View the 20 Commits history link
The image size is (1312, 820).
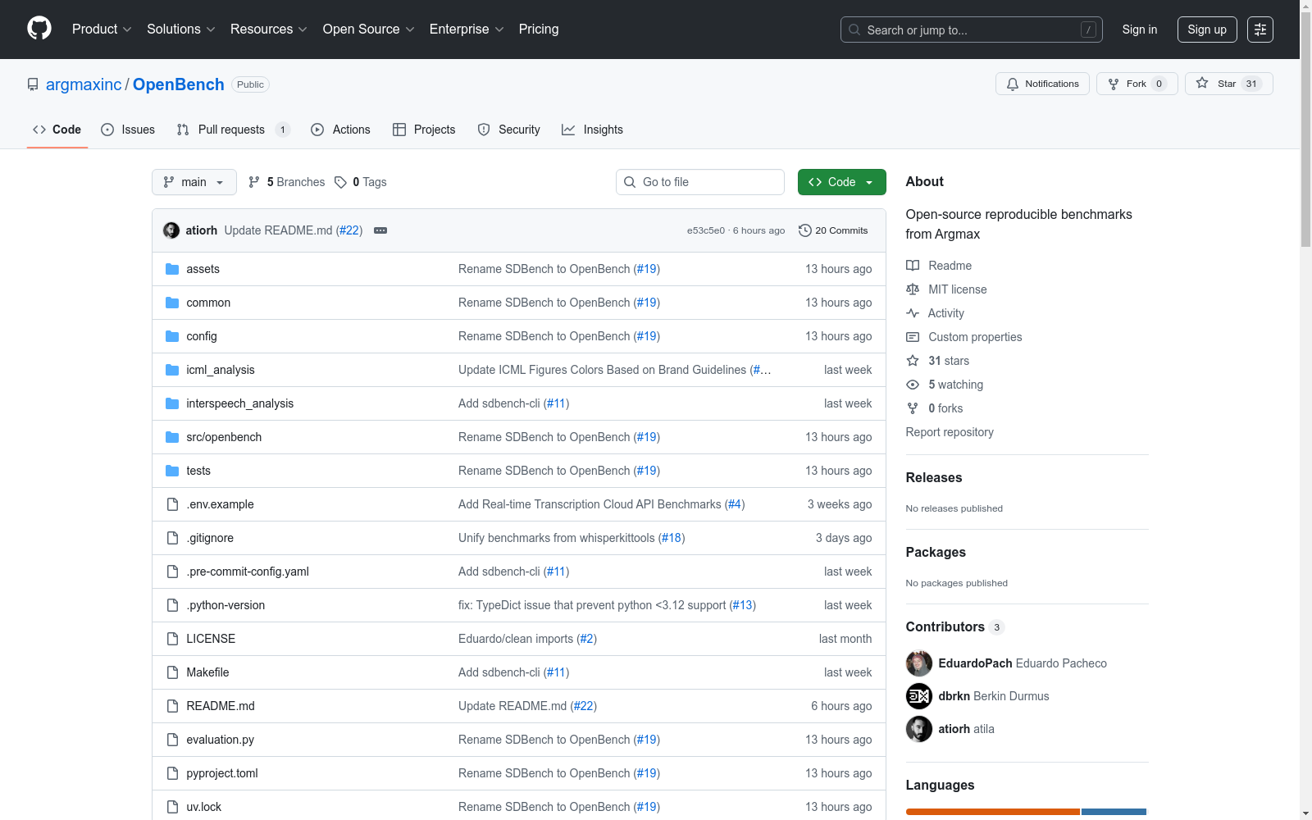click(833, 230)
